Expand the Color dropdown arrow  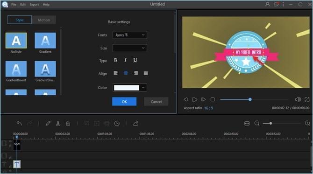click(x=143, y=88)
